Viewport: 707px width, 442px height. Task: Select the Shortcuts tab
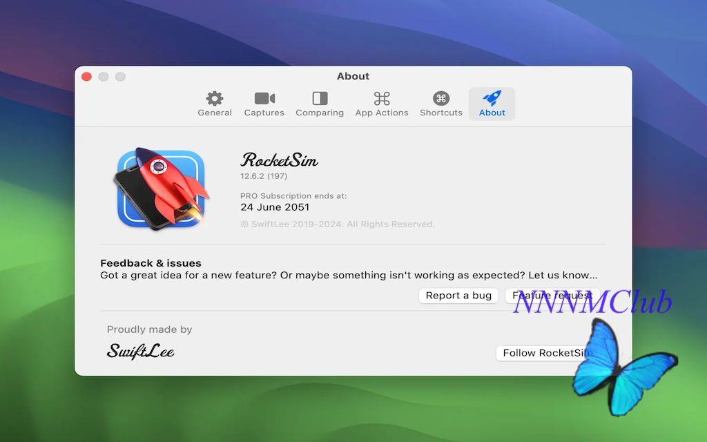(x=441, y=104)
